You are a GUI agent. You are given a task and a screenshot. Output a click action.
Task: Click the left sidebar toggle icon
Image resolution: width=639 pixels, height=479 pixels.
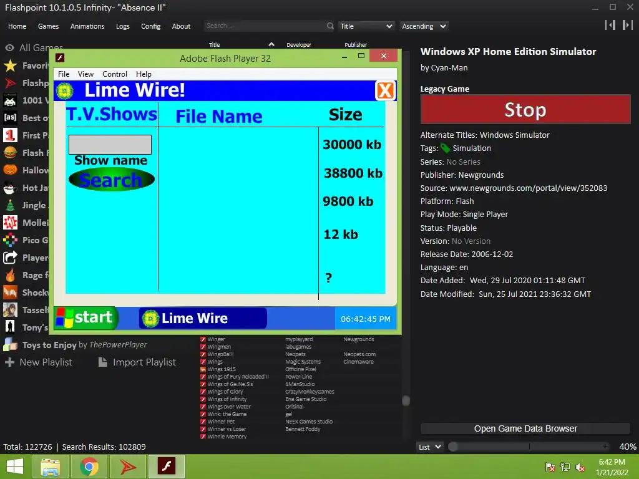click(x=610, y=25)
